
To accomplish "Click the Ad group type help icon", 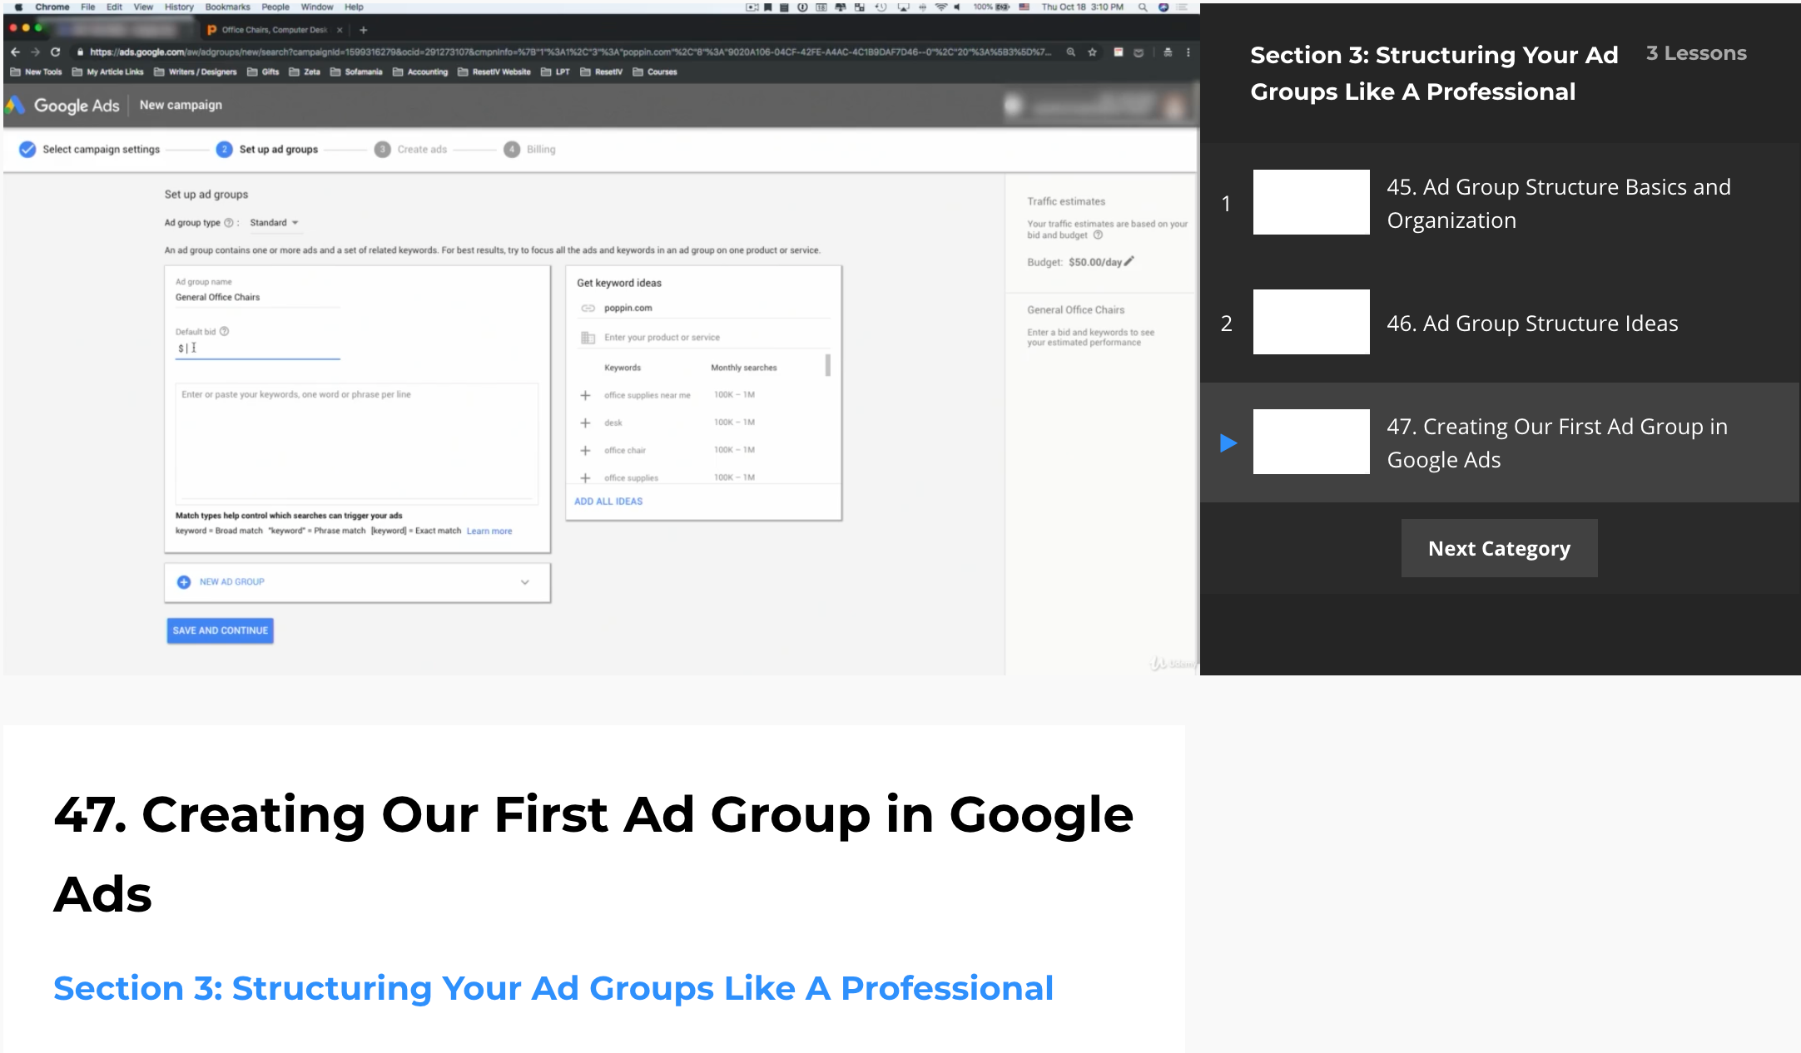I will [x=229, y=223].
